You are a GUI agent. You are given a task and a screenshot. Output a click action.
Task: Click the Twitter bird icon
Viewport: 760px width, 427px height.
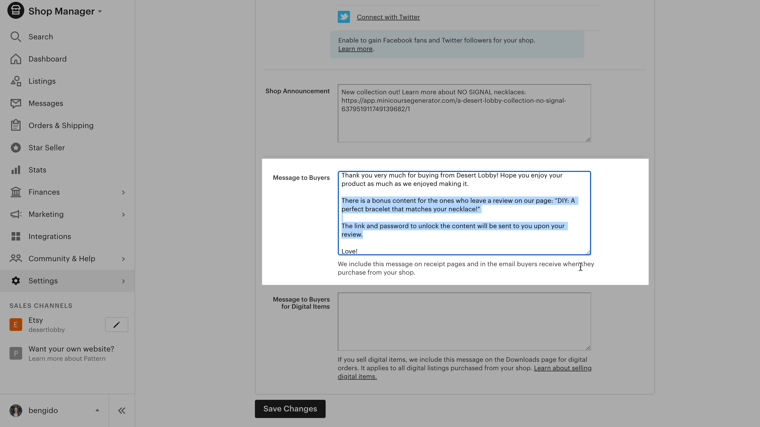pos(344,17)
